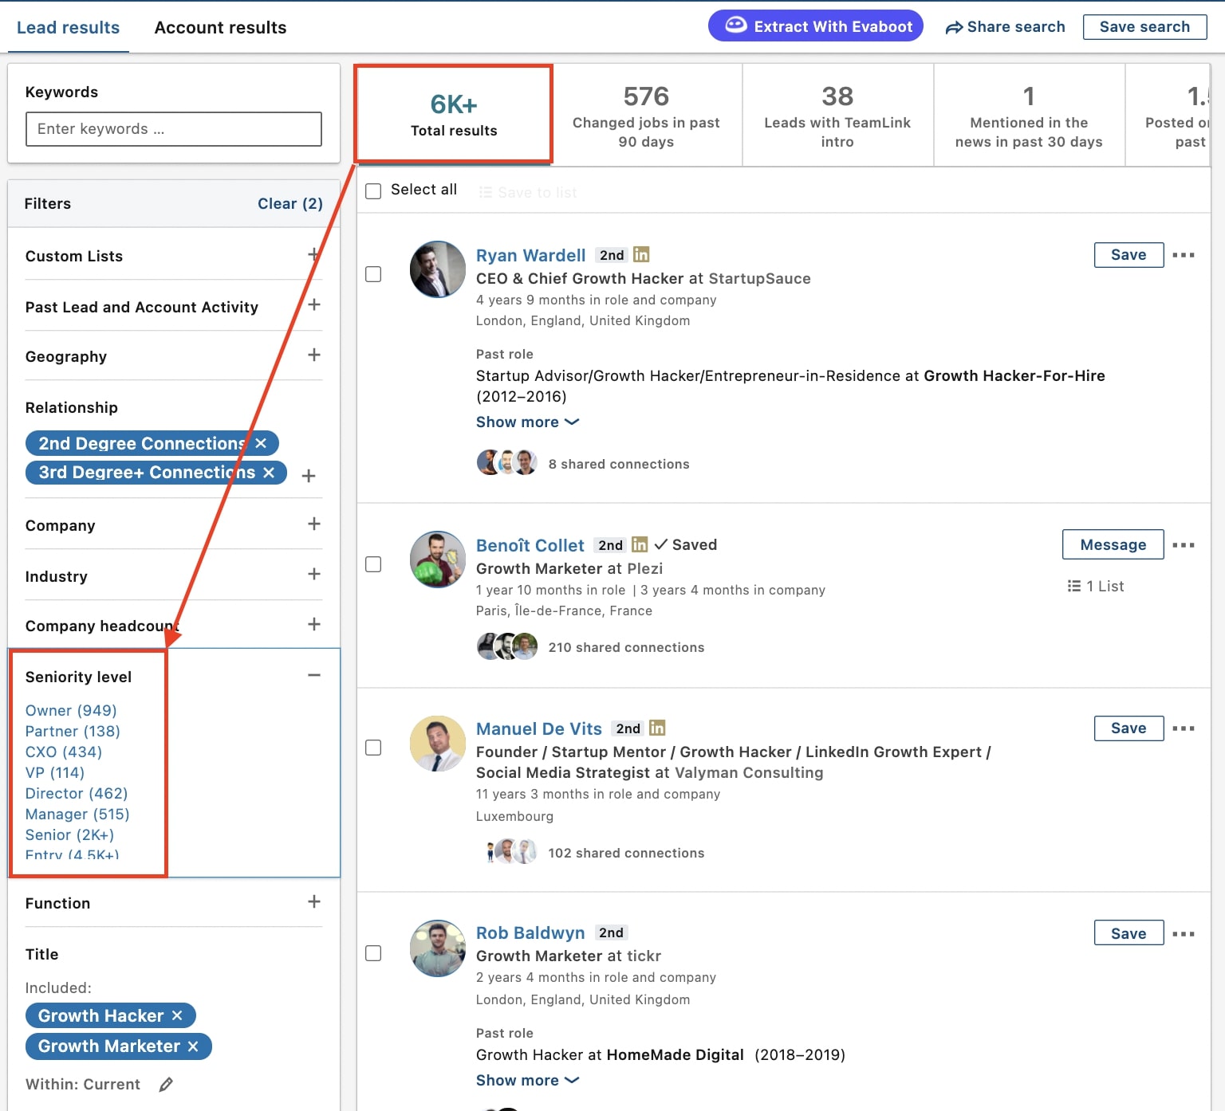1225x1111 pixels.
Task: View Manuel De Vits' 102 shared connections avatars
Action: point(510,852)
